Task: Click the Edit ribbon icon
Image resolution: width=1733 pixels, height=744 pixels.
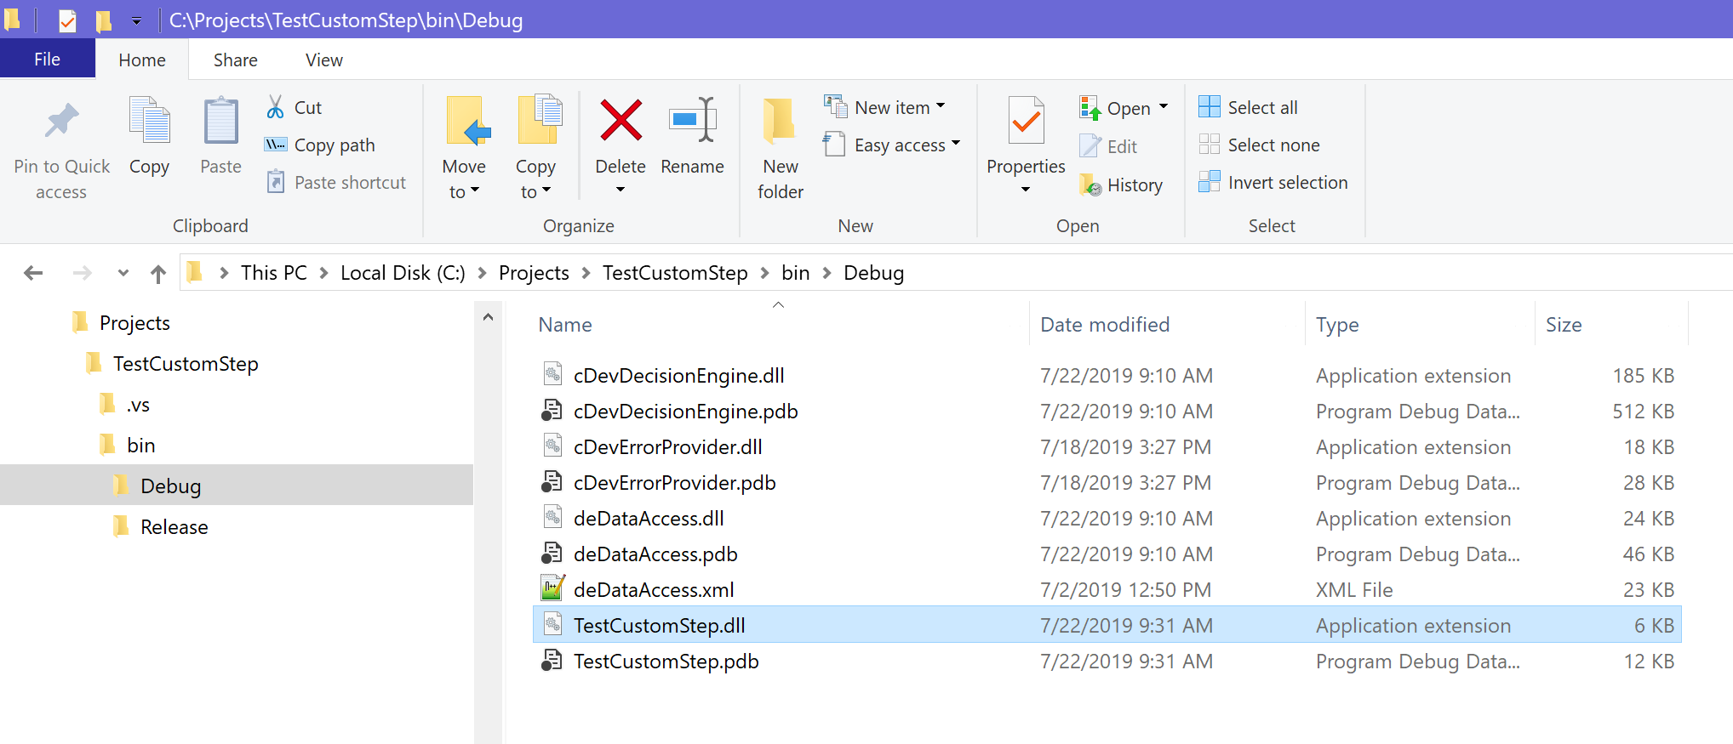Action: 1090,146
